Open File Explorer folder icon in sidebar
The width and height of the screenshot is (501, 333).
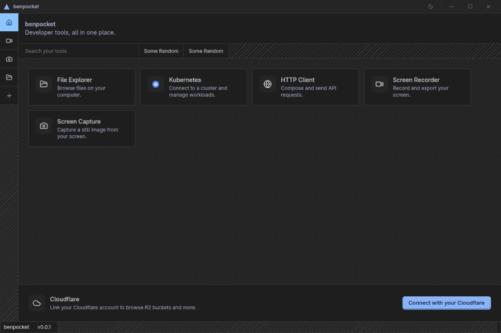click(x=9, y=78)
